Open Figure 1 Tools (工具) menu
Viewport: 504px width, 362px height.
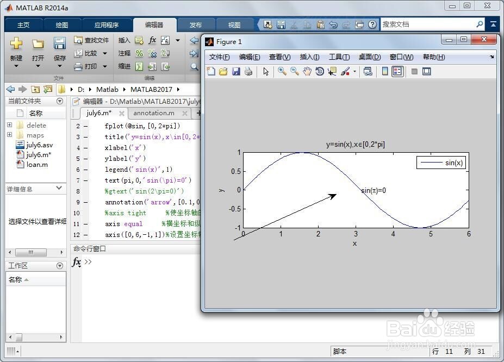[339, 57]
